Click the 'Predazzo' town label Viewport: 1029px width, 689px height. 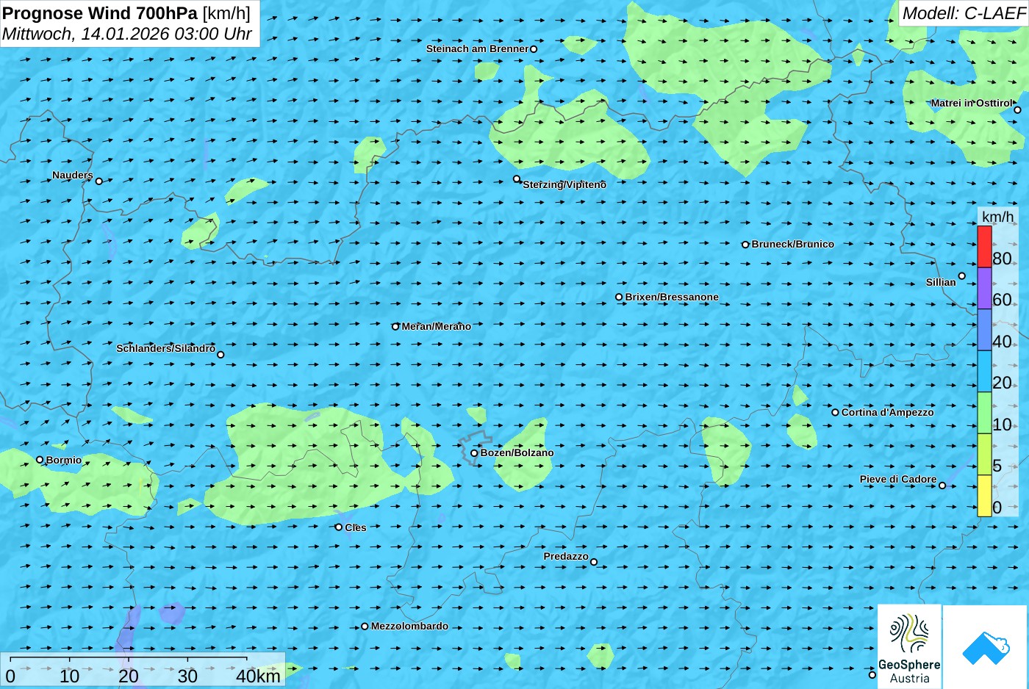click(x=566, y=557)
